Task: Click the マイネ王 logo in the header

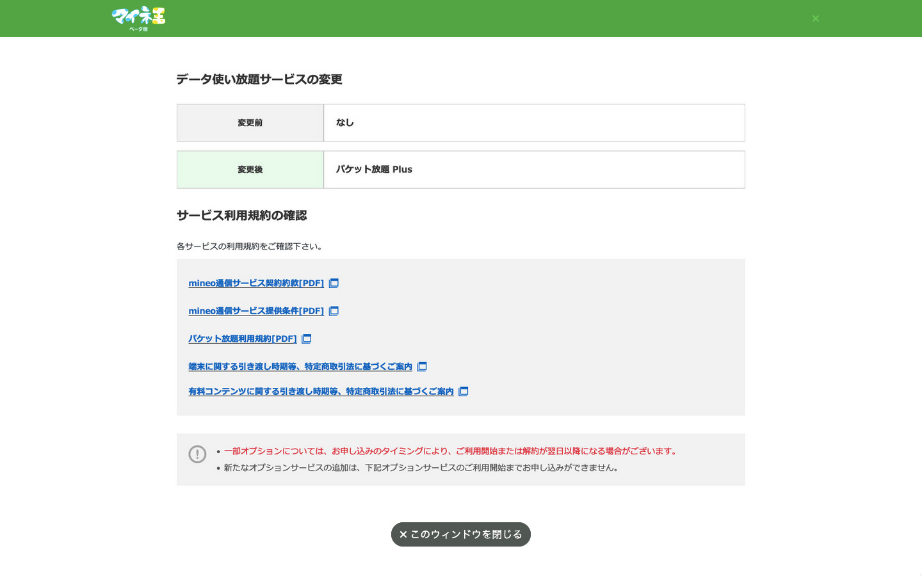Action: (138, 18)
